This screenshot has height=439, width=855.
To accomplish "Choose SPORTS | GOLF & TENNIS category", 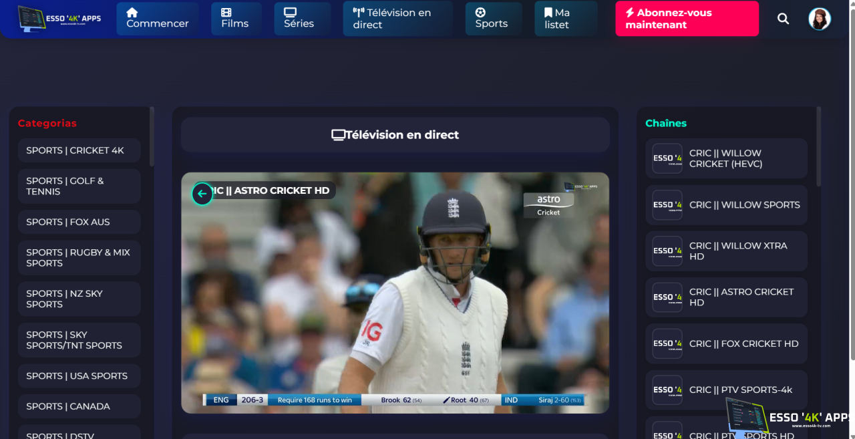I will (x=79, y=186).
